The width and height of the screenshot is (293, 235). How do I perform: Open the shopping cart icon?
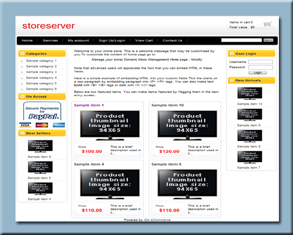tap(268, 24)
